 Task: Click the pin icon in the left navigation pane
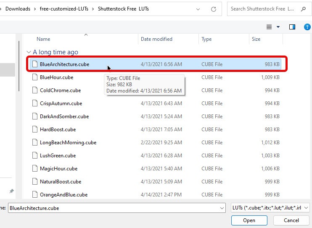click(11, 191)
